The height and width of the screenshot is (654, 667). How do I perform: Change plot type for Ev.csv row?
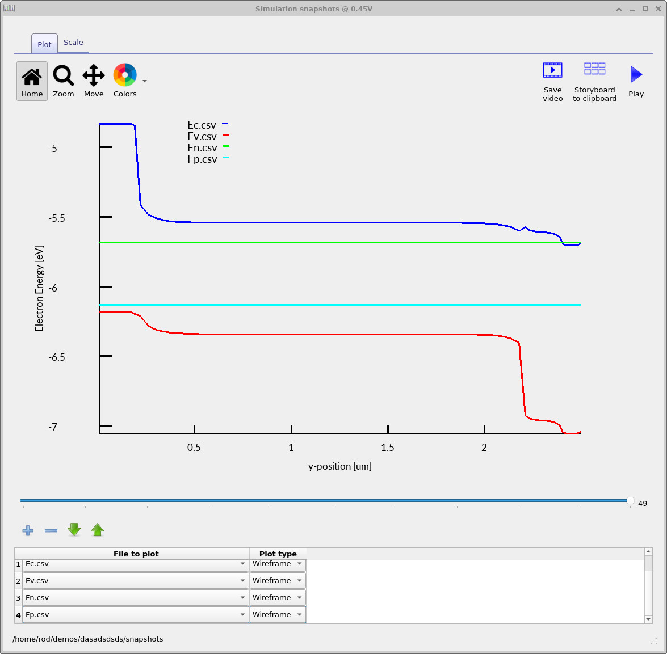(x=278, y=580)
